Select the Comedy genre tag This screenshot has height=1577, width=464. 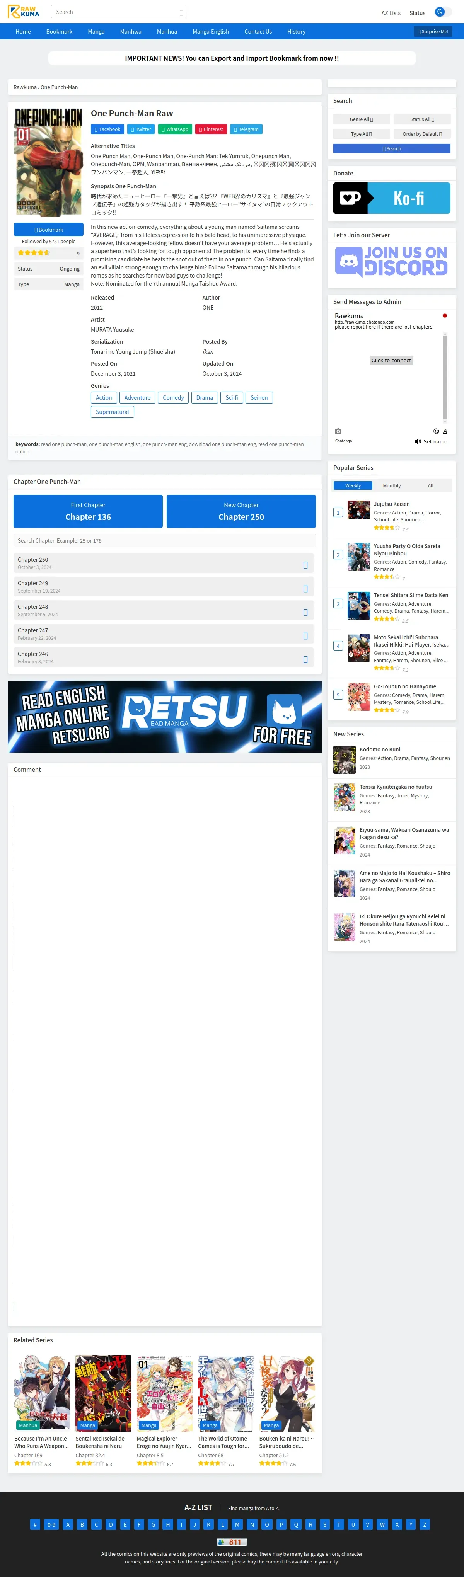coord(173,397)
